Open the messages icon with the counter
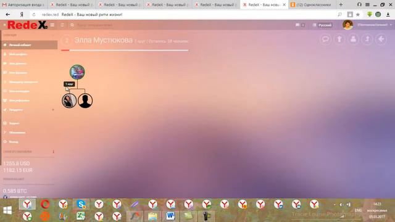Viewport: 395px width, 222px height. (x=300, y=25)
